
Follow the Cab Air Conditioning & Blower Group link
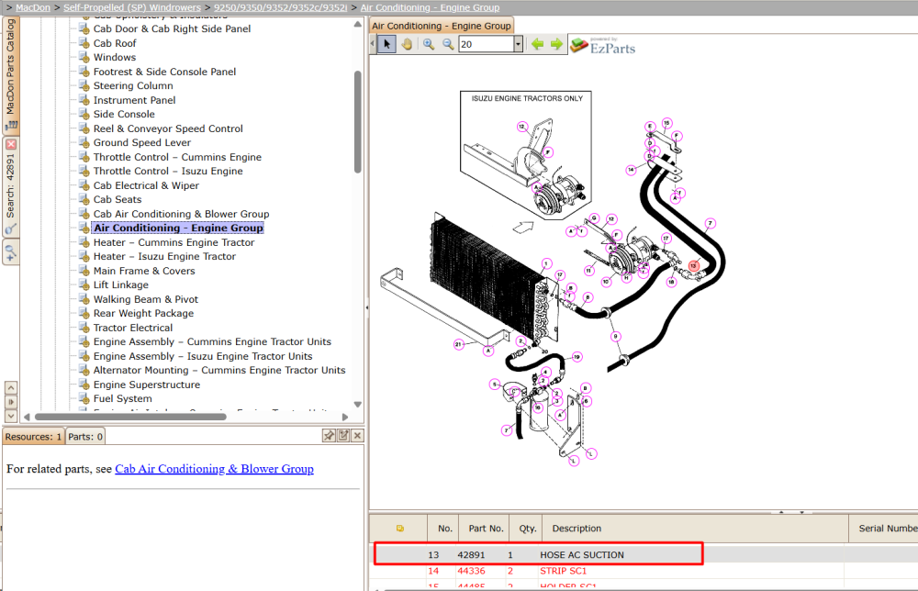pyautogui.click(x=214, y=469)
